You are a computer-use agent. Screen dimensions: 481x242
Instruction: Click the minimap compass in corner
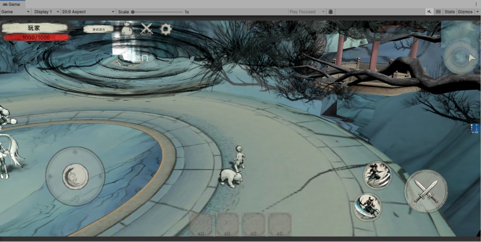[x=460, y=57]
